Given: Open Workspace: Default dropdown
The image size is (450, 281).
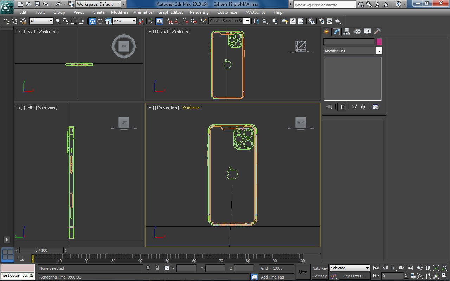Looking at the screenshot, I should click(x=98, y=4).
